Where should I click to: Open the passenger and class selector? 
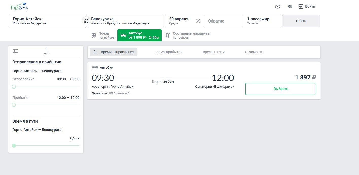pyautogui.click(x=262, y=21)
